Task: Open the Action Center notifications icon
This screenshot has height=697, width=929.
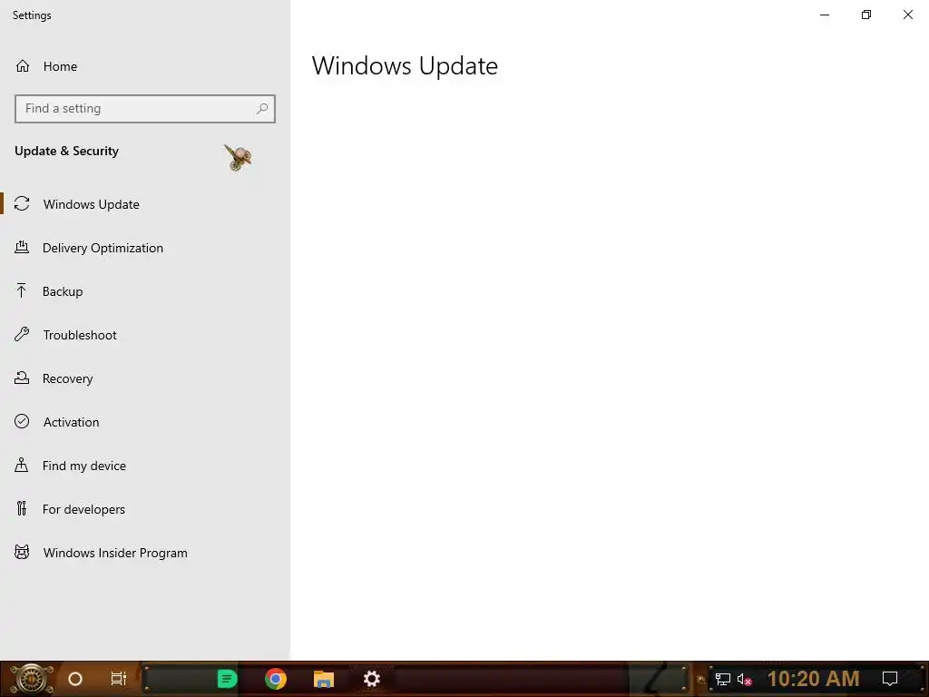Action: pos(890,679)
